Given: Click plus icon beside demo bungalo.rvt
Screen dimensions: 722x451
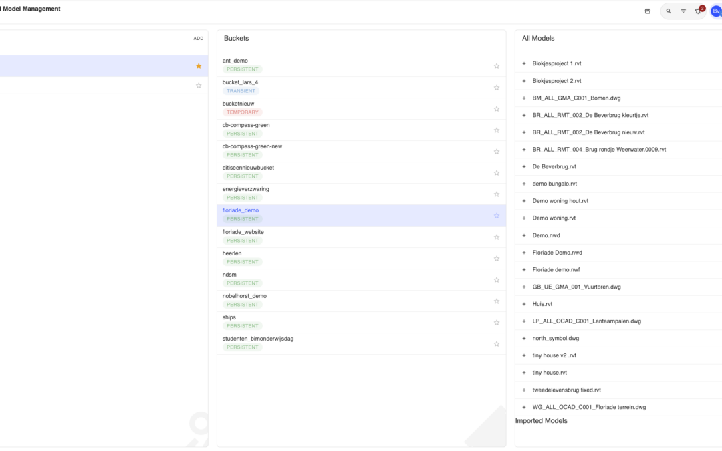Looking at the screenshot, I should (524, 184).
